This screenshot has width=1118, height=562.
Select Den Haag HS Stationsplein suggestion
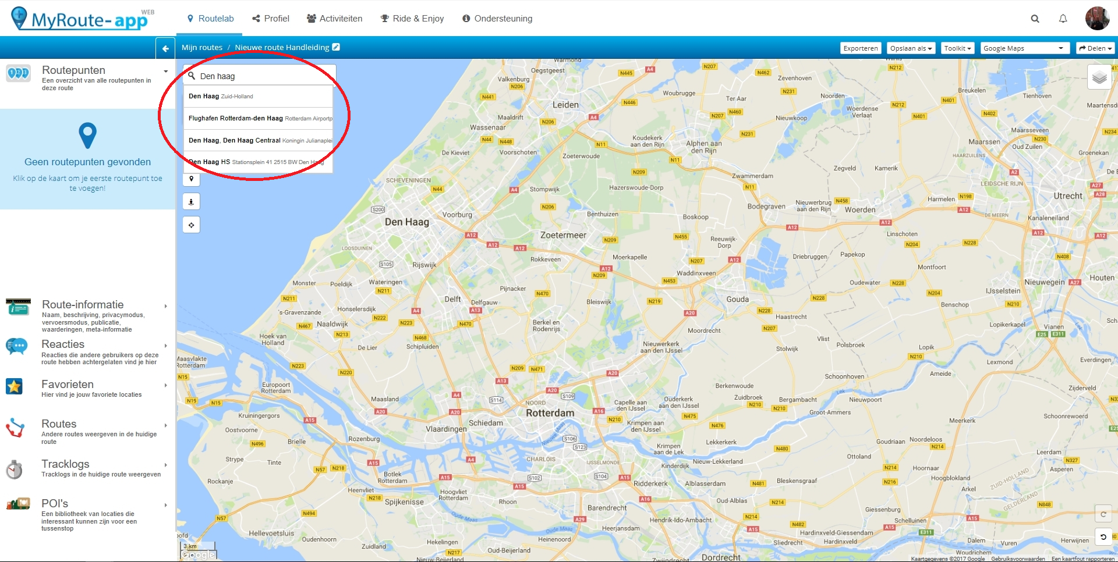259,162
